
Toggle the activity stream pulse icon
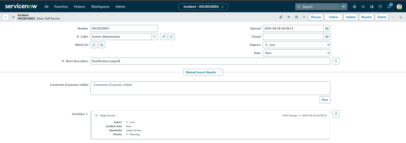click(289, 17)
